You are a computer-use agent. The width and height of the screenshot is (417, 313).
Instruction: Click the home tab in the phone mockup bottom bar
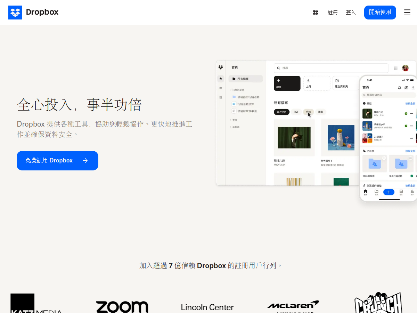pyautogui.click(x=365, y=192)
